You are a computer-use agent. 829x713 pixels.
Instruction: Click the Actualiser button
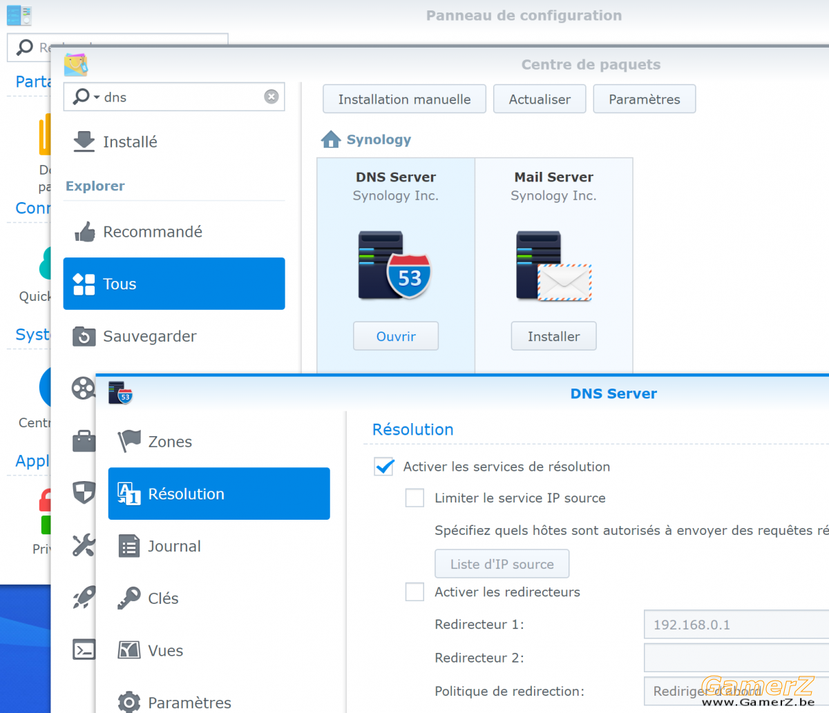[x=540, y=99]
